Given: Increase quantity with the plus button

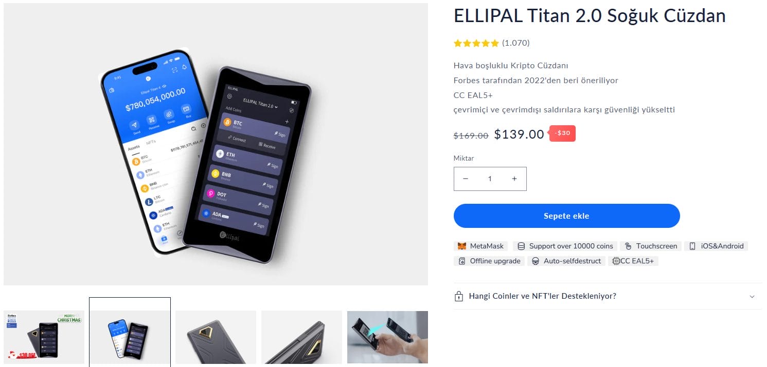Looking at the screenshot, I should click(514, 179).
